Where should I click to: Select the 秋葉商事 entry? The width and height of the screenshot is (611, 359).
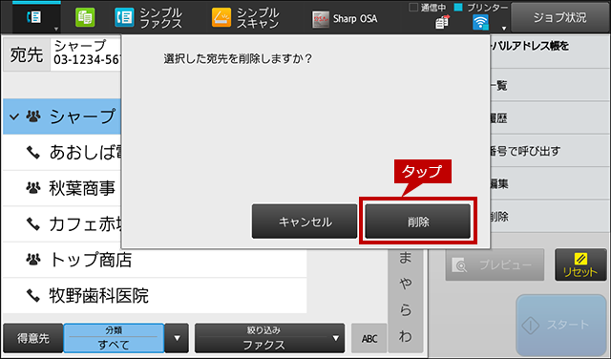(62, 188)
